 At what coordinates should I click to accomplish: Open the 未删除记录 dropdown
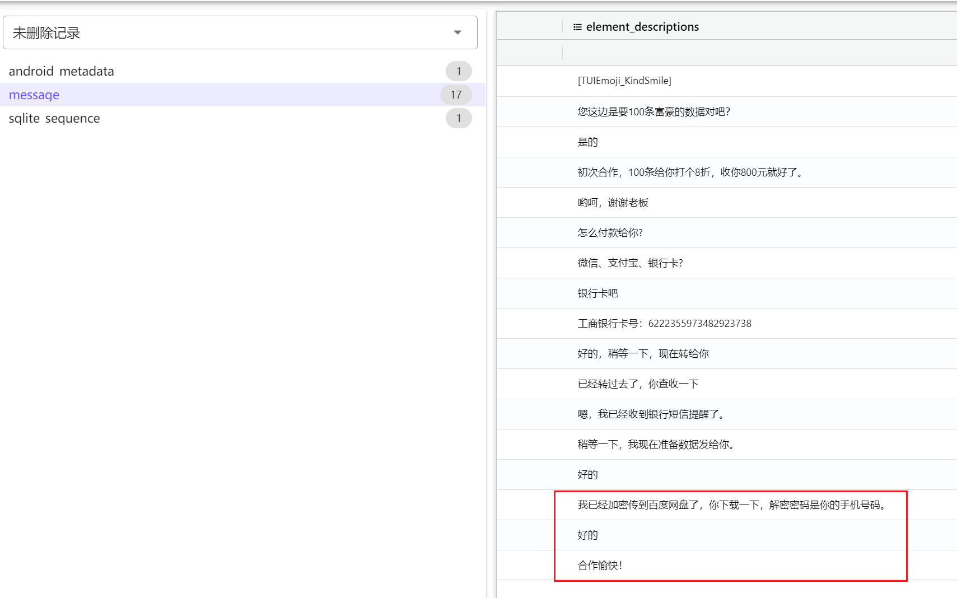click(x=240, y=32)
